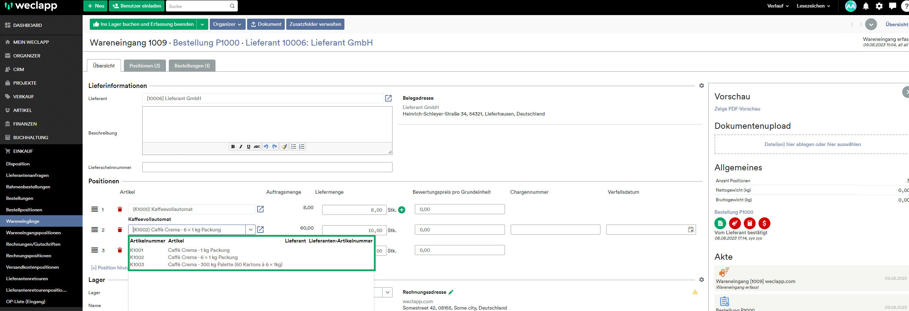Delete position 3 with trash icon

(x=120, y=250)
